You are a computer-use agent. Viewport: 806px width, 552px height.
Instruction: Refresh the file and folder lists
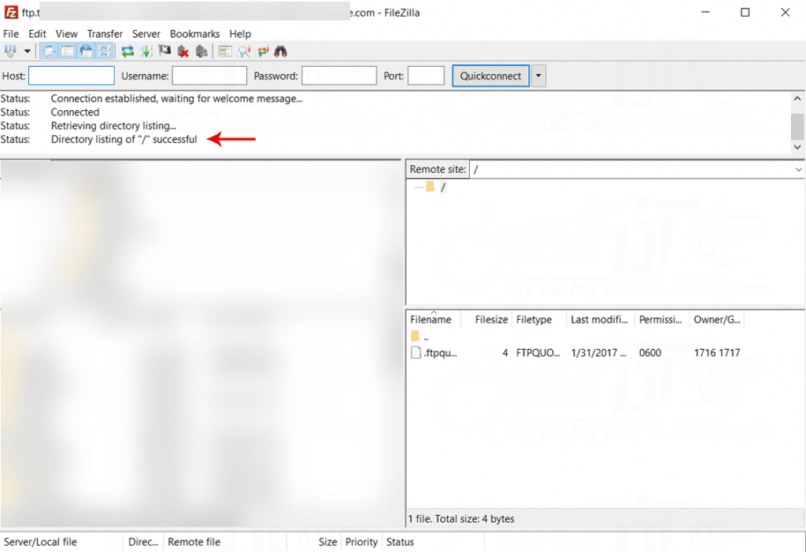128,51
